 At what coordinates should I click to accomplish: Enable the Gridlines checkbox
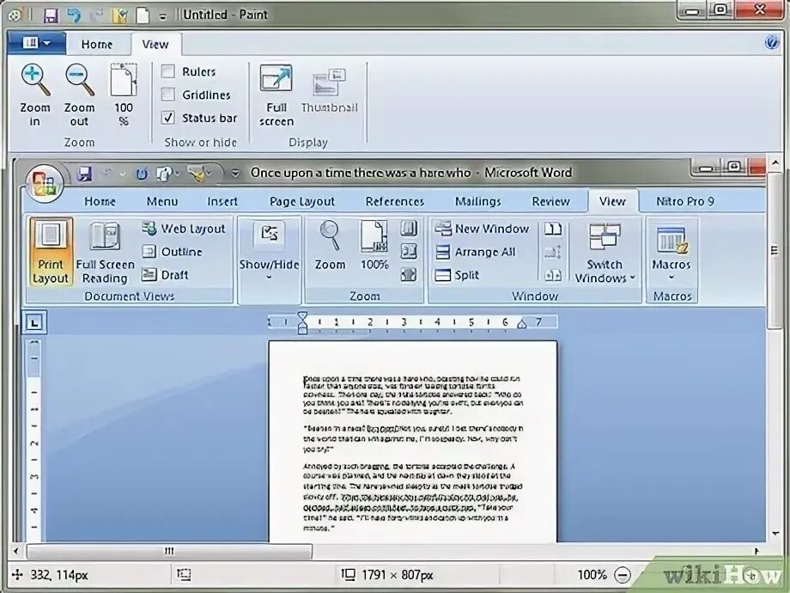point(167,95)
